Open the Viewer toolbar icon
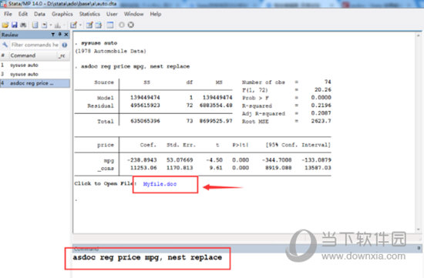This screenshot has width=424, height=278. click(x=45, y=25)
